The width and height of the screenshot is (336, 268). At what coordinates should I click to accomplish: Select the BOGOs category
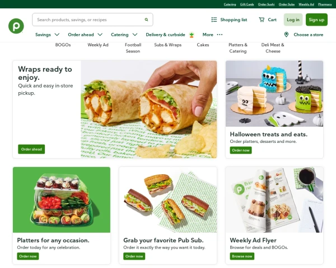(63, 45)
